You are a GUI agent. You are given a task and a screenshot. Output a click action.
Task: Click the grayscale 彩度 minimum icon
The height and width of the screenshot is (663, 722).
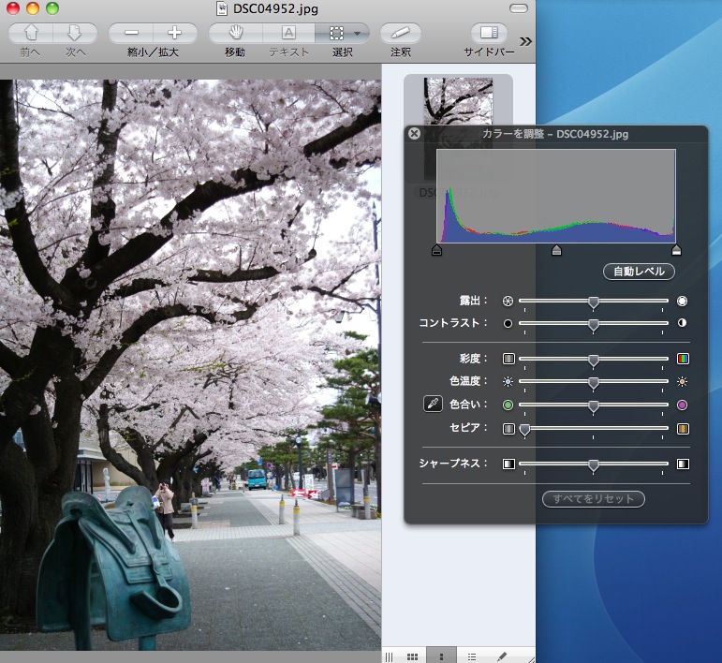tap(508, 359)
